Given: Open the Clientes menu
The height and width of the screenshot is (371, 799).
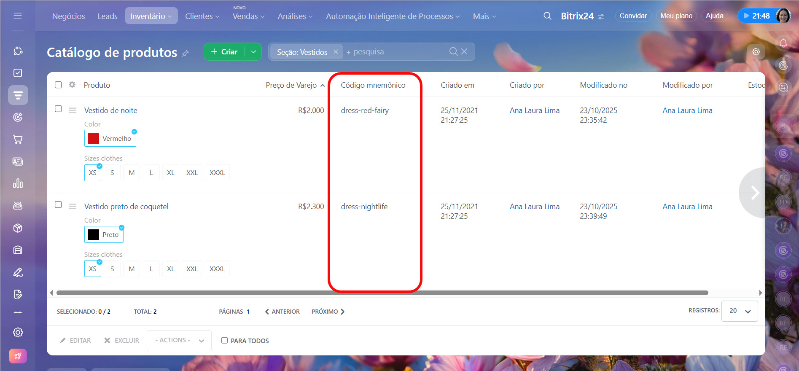Looking at the screenshot, I should [x=202, y=16].
